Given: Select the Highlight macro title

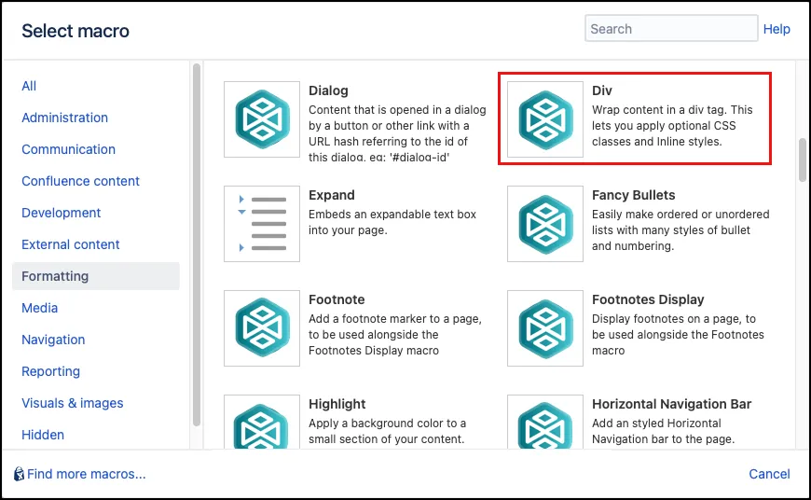Looking at the screenshot, I should tap(337, 404).
